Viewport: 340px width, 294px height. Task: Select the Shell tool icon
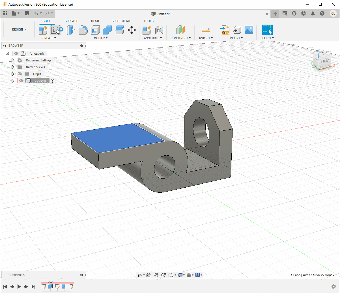tap(95, 30)
